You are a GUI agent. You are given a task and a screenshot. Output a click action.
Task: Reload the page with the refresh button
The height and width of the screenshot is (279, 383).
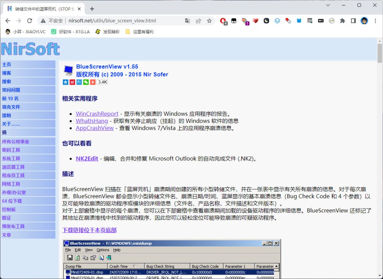pyautogui.click(x=29, y=21)
